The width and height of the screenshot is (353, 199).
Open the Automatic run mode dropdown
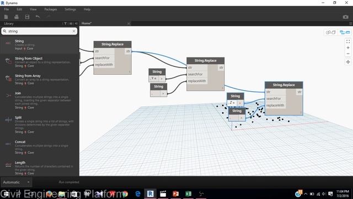point(16,182)
